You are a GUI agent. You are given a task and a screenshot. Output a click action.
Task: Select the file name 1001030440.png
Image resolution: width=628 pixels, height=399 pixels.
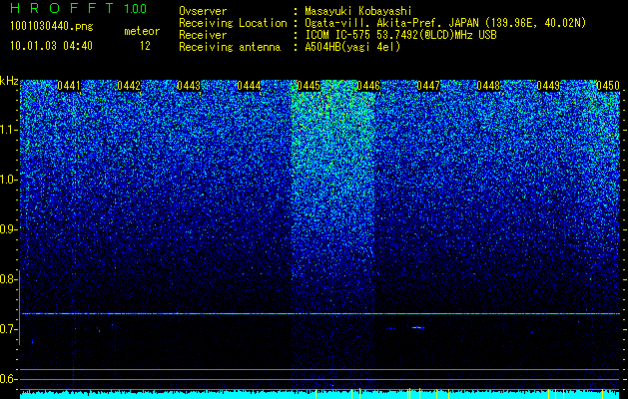[52, 26]
